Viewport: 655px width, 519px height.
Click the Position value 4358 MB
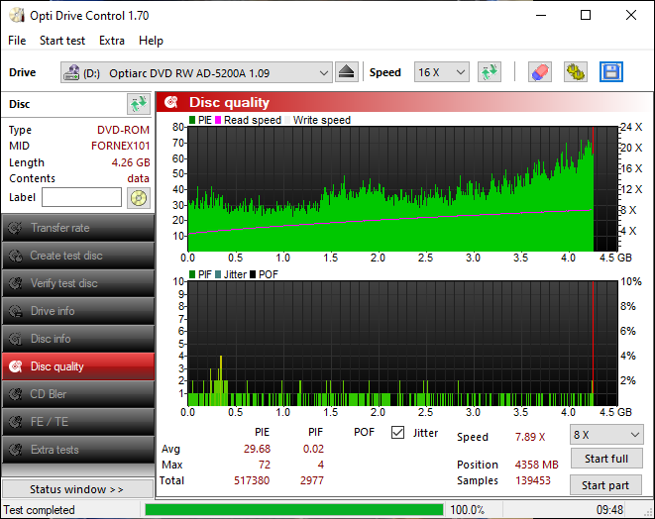tap(536, 465)
